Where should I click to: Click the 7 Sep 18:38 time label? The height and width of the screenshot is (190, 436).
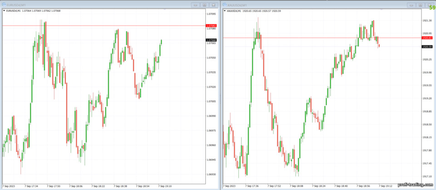120,186
